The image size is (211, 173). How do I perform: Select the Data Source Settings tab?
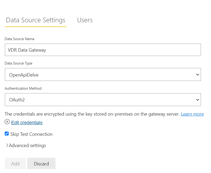(x=36, y=20)
